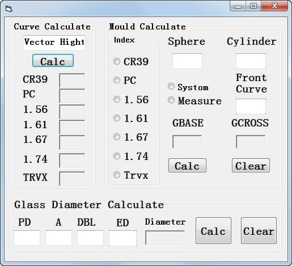Focus the Cylinder input field
The image size is (292, 266).
[x=251, y=61]
